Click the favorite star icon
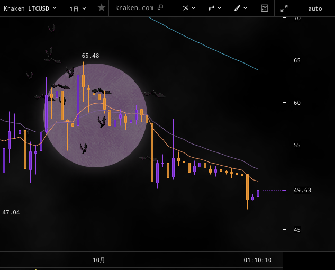 point(102,8)
